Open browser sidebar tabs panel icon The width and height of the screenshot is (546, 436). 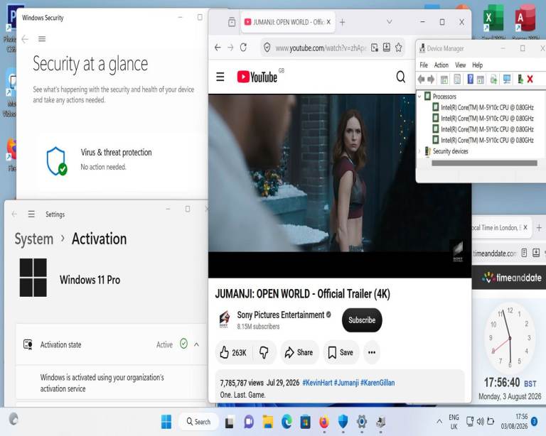(232, 22)
